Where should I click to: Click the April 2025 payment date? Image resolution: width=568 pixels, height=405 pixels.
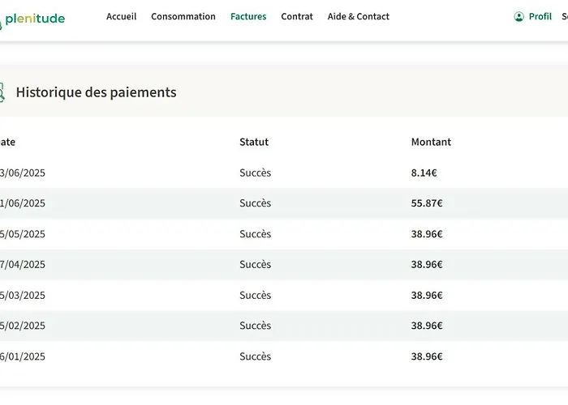23,264
